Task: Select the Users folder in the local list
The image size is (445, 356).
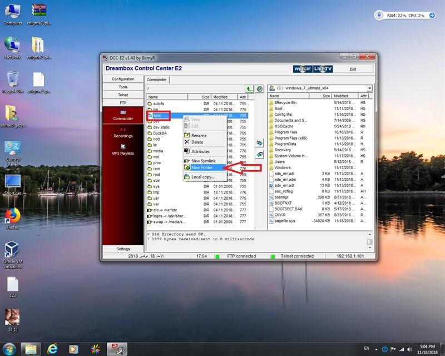Action: (x=319, y=161)
